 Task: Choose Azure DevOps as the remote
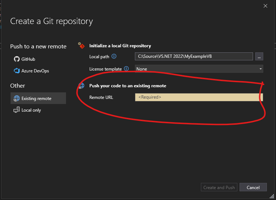35,71
